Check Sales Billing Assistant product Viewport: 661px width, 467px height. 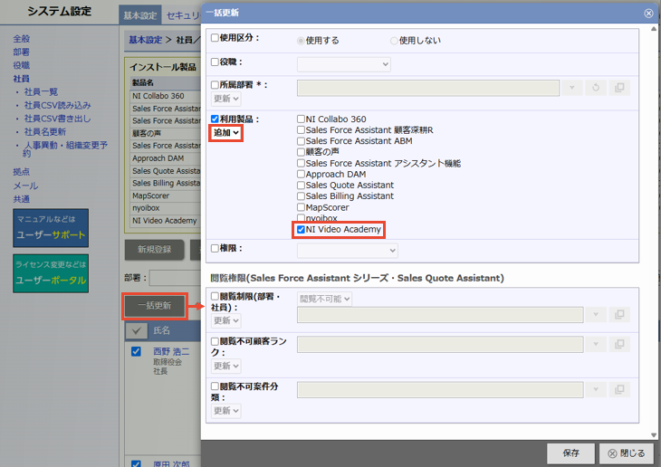click(x=301, y=196)
